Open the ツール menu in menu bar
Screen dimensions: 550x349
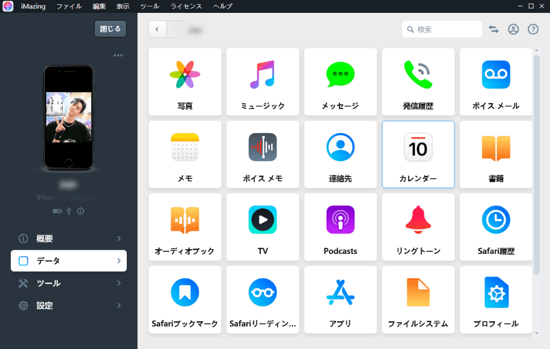150,6
